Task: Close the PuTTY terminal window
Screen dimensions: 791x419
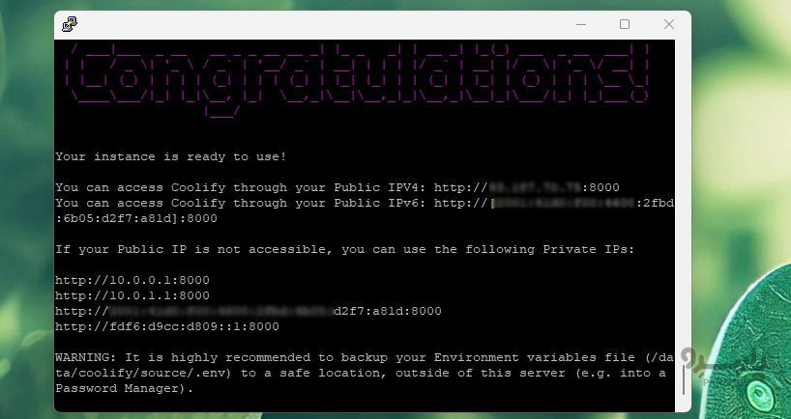Action: (x=669, y=24)
